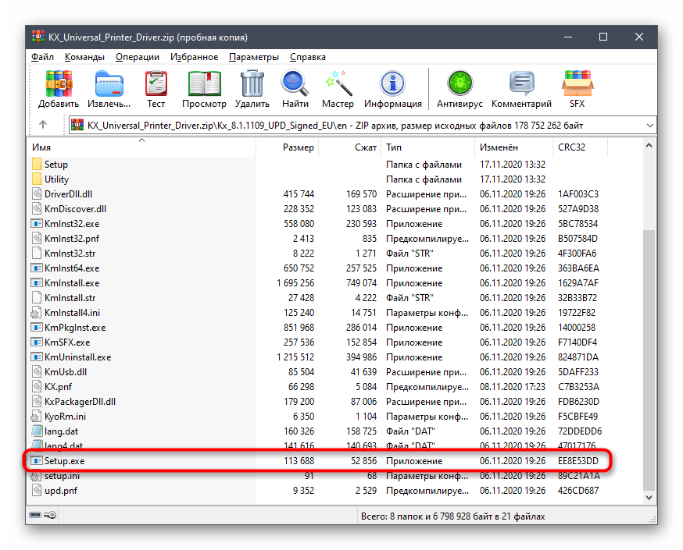Create SFX archive icon

pyautogui.click(x=578, y=83)
